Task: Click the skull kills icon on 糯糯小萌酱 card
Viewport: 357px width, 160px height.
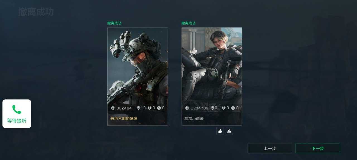Action: tap(212, 108)
